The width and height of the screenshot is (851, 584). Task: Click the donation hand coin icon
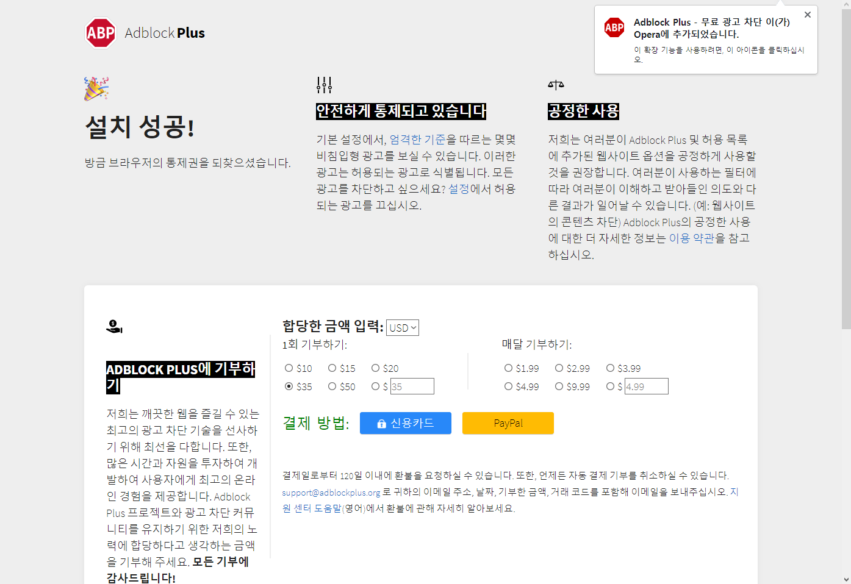pos(114,327)
